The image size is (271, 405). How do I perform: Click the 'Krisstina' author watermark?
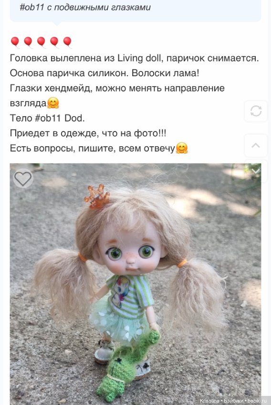point(209,401)
